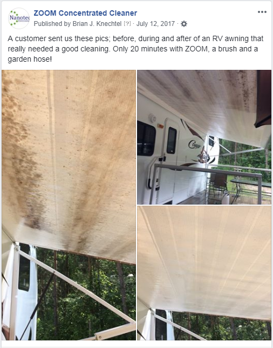Click the trees in the before photo
Screen dimensions: 273x348
[86, 295]
